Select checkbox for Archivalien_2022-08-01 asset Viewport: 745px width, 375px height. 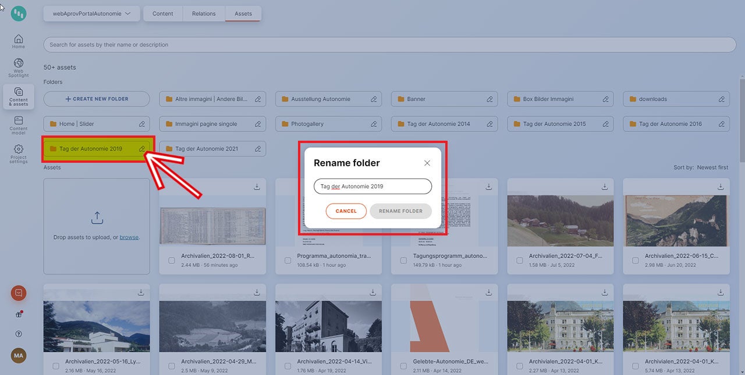point(172,260)
